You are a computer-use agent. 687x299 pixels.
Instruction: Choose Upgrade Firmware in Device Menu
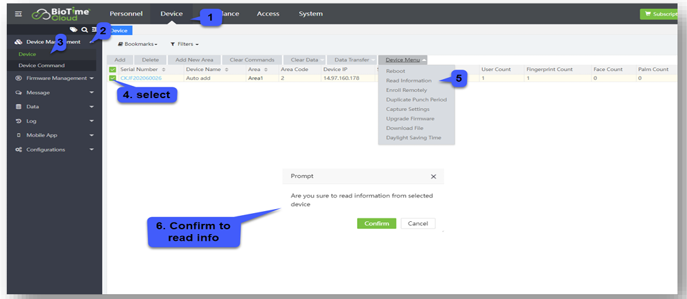pos(410,118)
